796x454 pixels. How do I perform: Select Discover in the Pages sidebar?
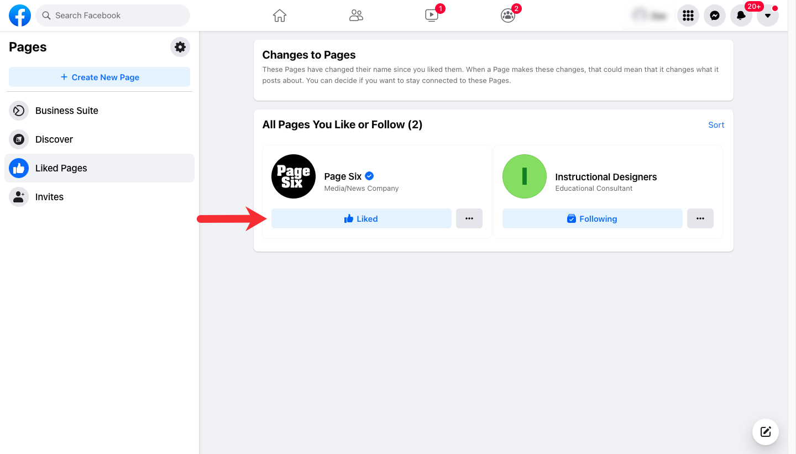[99, 139]
